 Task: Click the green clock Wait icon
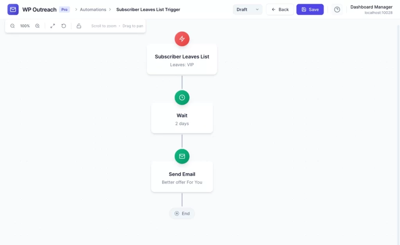point(182,98)
